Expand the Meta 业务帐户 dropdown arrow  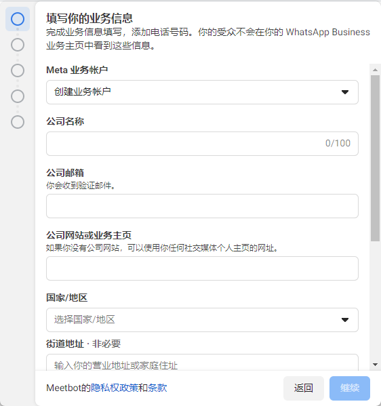pyautogui.click(x=345, y=92)
